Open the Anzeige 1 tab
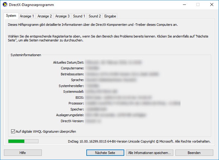This screenshot has width=219, height=160. [27, 16]
